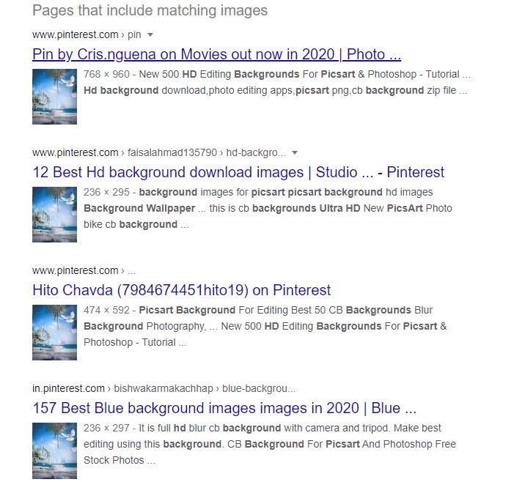Click the '236 × 295' snippet text
Image resolution: width=525 pixels, height=482 pixels.
pyautogui.click(x=106, y=192)
